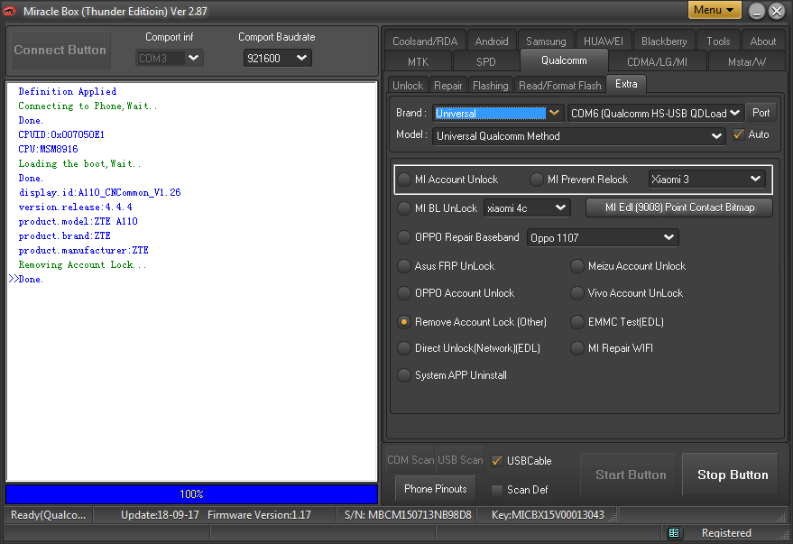
Task: Open the About tab
Action: click(x=762, y=41)
